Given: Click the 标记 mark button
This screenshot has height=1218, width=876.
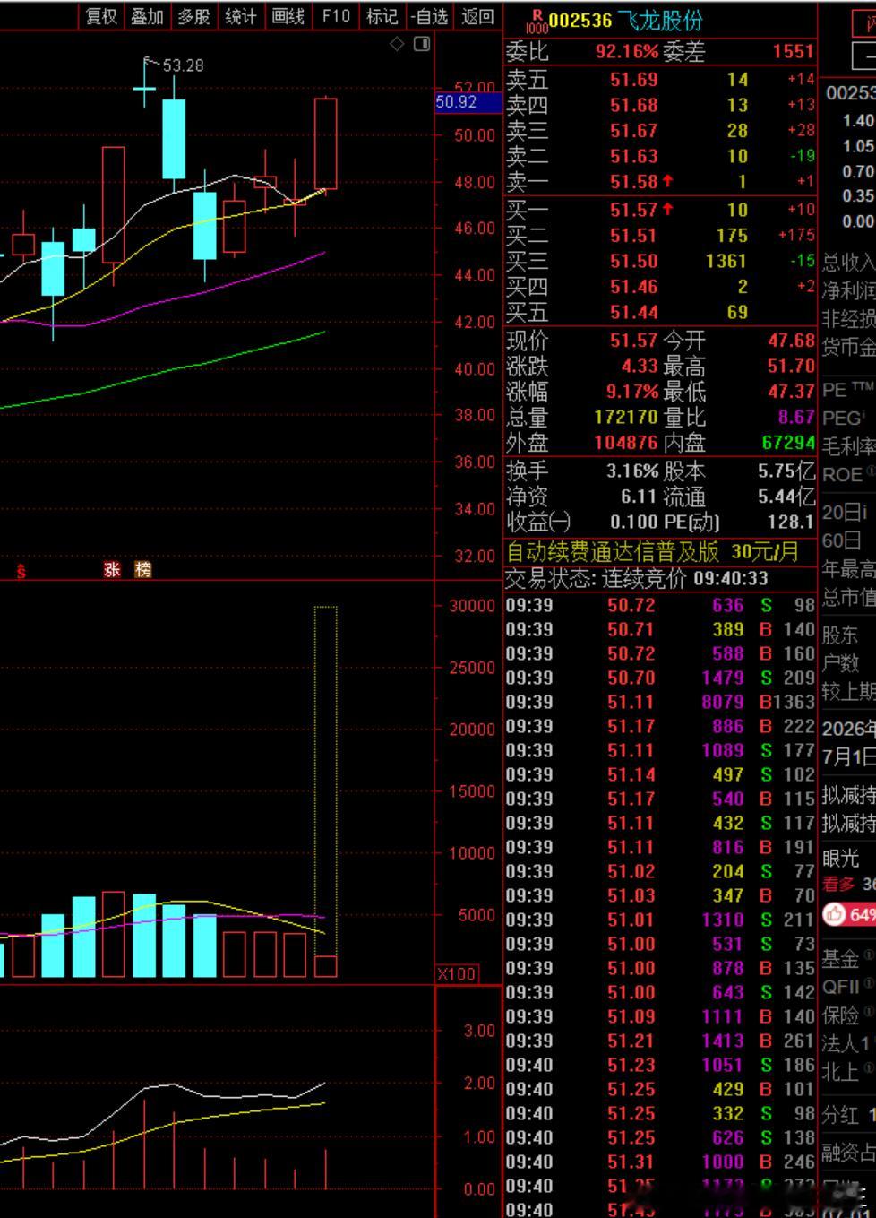Looking at the screenshot, I should [x=382, y=16].
